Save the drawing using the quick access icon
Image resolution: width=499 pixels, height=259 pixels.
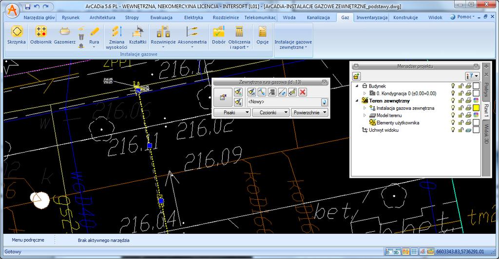point(28,6)
